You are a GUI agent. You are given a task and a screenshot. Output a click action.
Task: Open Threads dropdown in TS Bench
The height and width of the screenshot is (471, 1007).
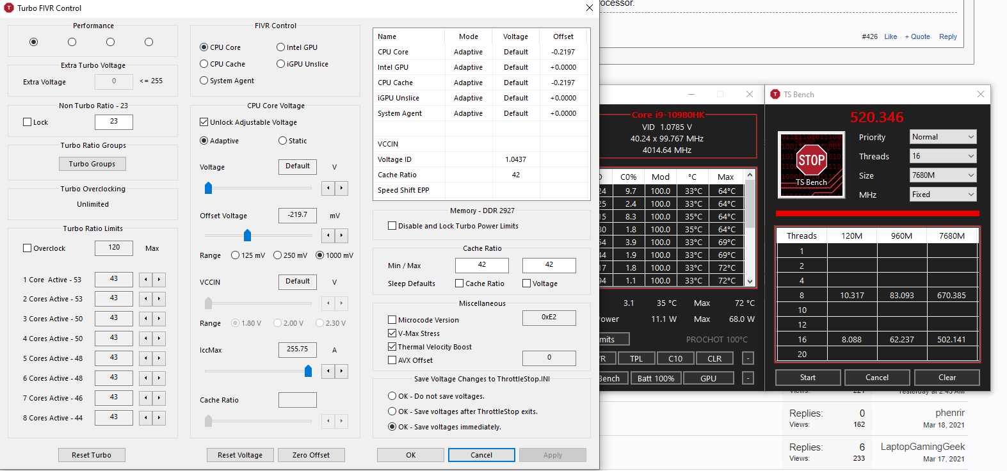[x=944, y=156]
